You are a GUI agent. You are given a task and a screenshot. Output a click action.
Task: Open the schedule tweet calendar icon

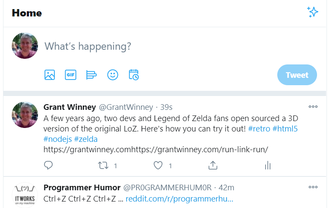click(134, 75)
